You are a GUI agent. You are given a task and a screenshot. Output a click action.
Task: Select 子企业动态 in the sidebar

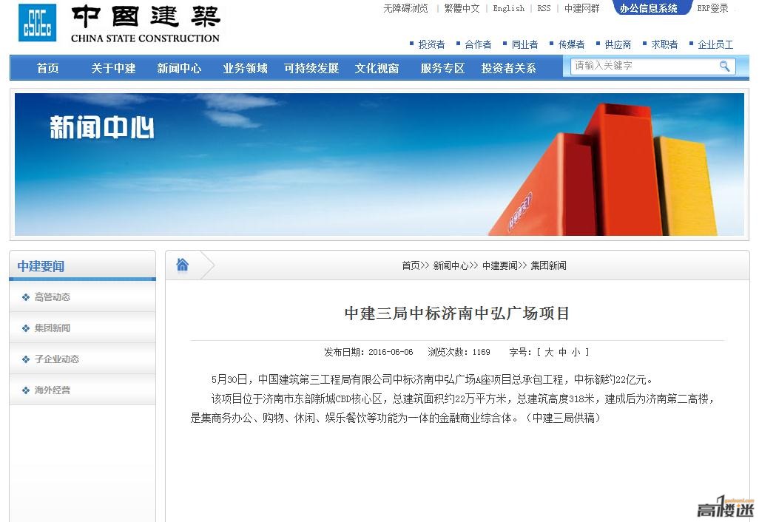pos(57,359)
